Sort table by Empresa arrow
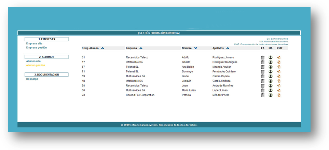The width and height of the screenshot is (329, 150). click(x=141, y=48)
